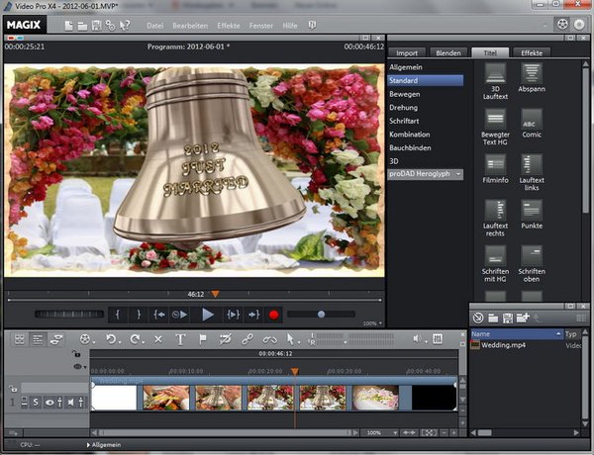This screenshot has height=455, width=594.
Task: Apply the 3D Lauftext title template
Action: pyautogui.click(x=496, y=74)
